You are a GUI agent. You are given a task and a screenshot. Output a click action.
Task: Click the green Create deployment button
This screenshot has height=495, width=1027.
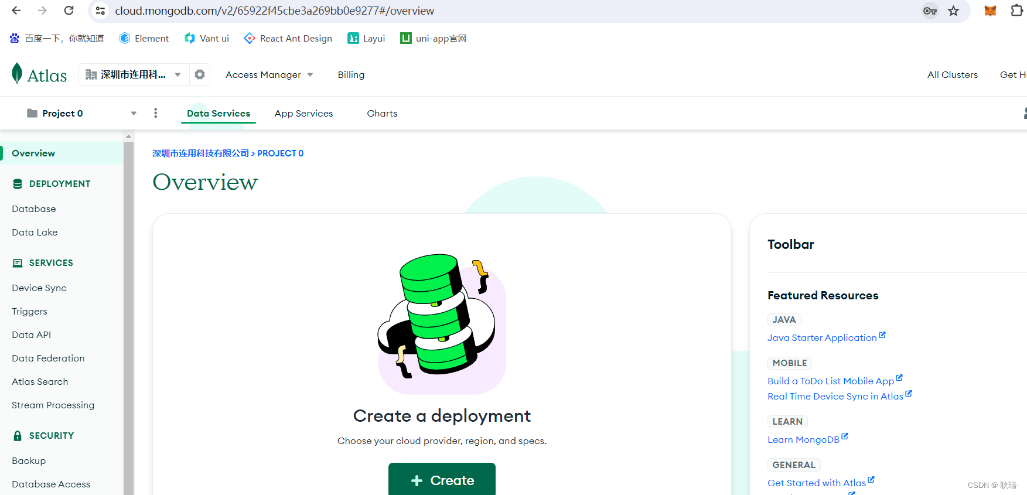pyautogui.click(x=442, y=480)
